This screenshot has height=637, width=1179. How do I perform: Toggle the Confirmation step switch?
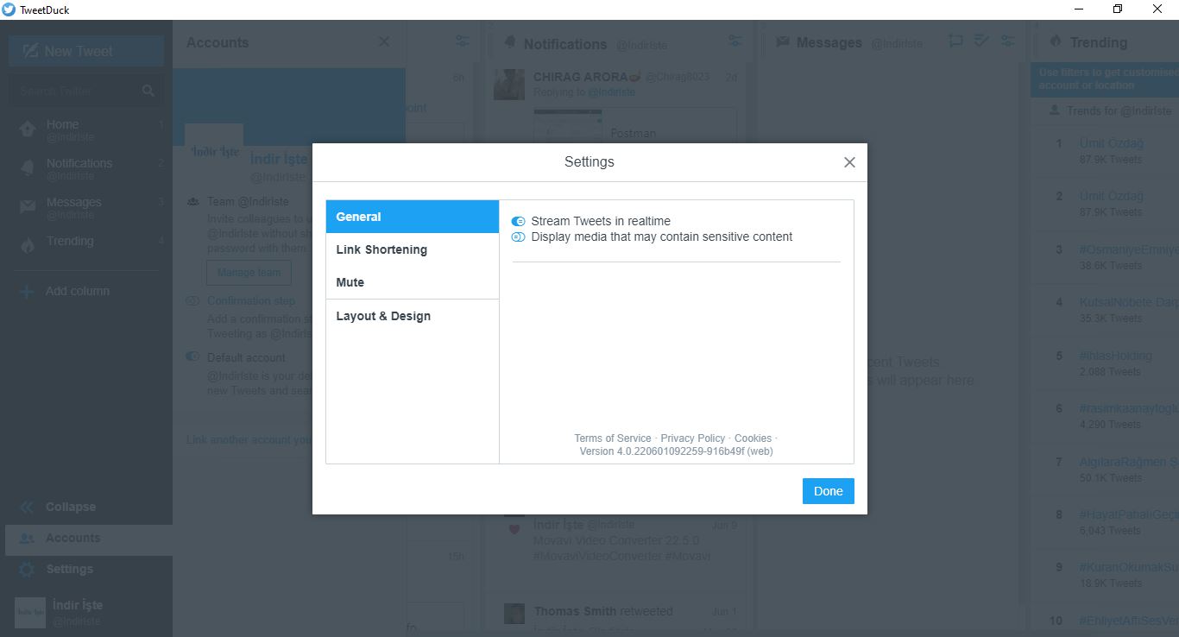[193, 301]
